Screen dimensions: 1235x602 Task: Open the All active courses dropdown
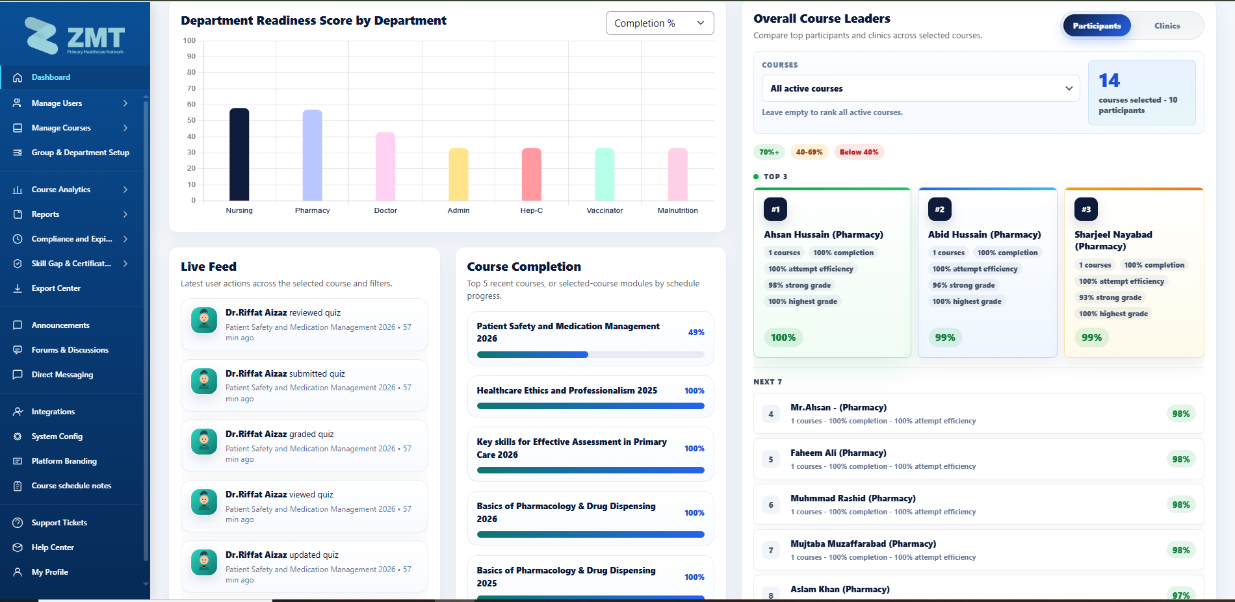click(920, 88)
